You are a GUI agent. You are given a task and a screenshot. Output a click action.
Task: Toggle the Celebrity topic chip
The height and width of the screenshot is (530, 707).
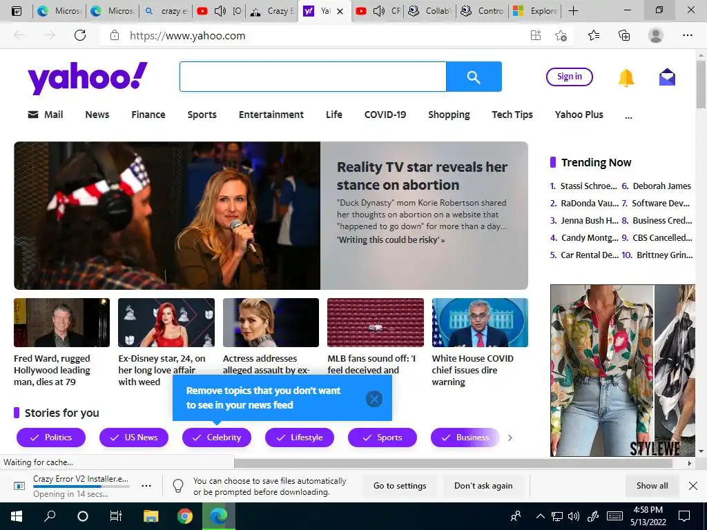(216, 437)
